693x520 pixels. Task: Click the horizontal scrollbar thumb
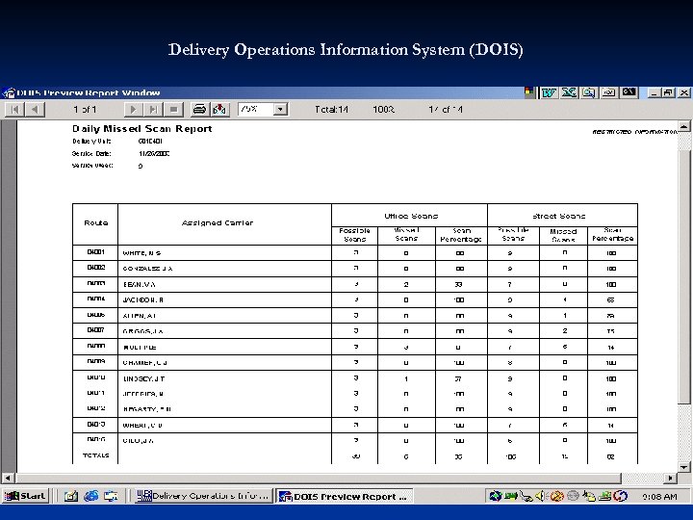tap(319, 478)
